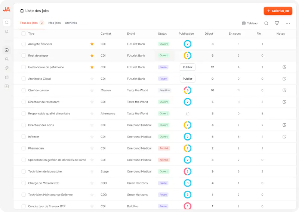Open the Directeur de restaurant job

[44, 102]
